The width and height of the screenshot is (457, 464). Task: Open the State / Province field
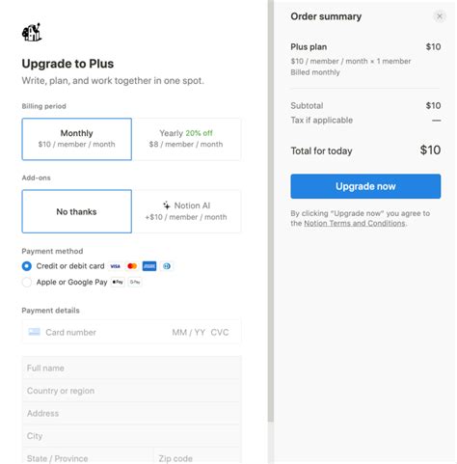(x=88, y=458)
